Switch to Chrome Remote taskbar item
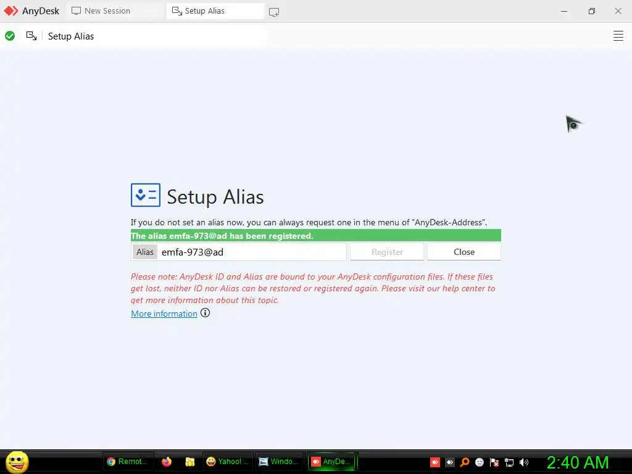The height and width of the screenshot is (474, 632). [128, 462]
